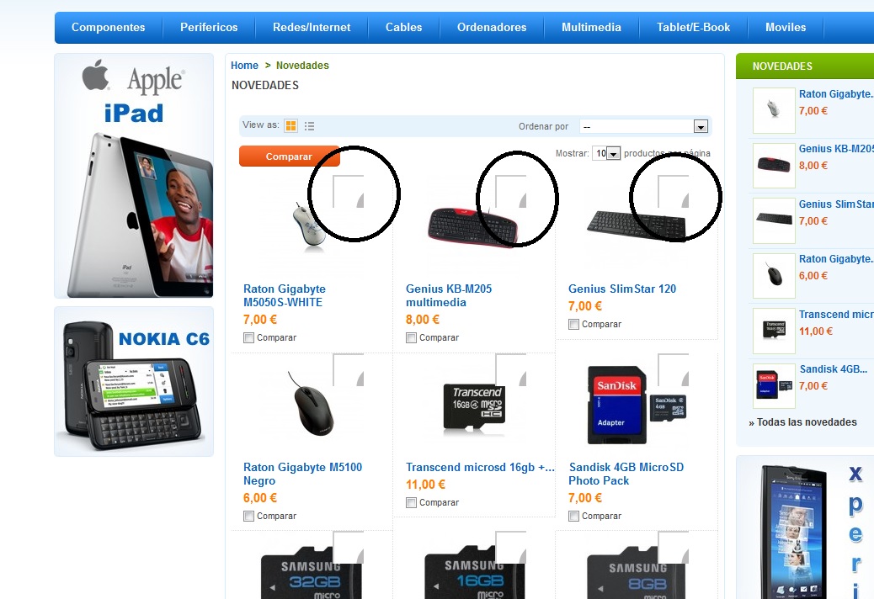This screenshot has height=599, width=874.
Task: Tick Comparar checkbox for Raton Gigabyte M5050S-WHITE
Action: click(248, 337)
